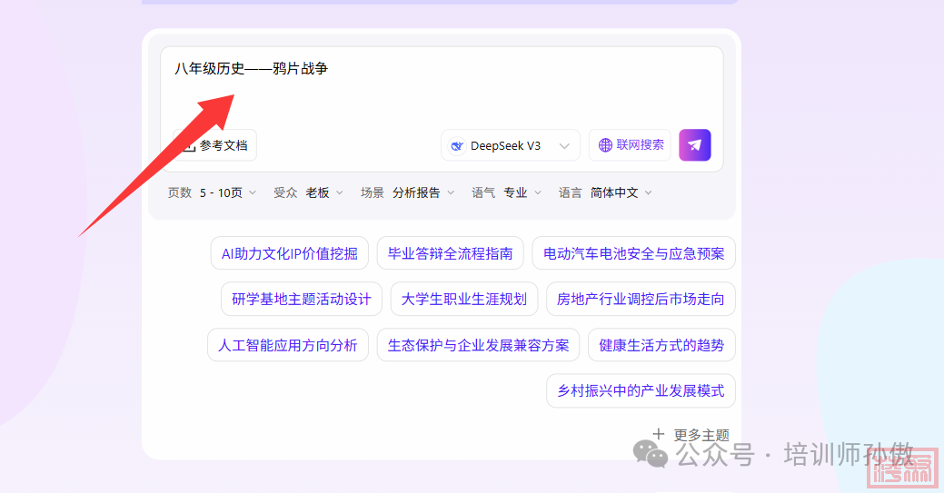Select topic 研学基地主题活动设计
Viewport: 944px width, 493px height.
[x=302, y=300]
